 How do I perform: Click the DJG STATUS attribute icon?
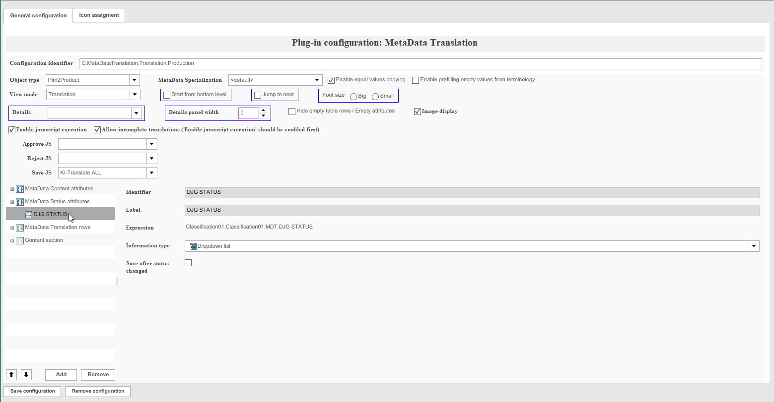tap(28, 214)
